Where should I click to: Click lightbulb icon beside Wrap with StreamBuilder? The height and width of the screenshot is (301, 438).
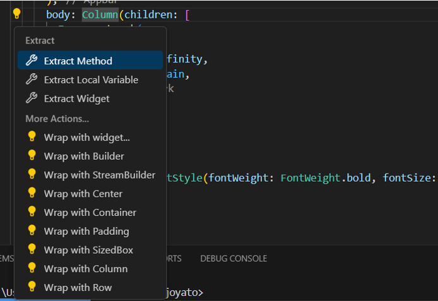tap(32, 175)
